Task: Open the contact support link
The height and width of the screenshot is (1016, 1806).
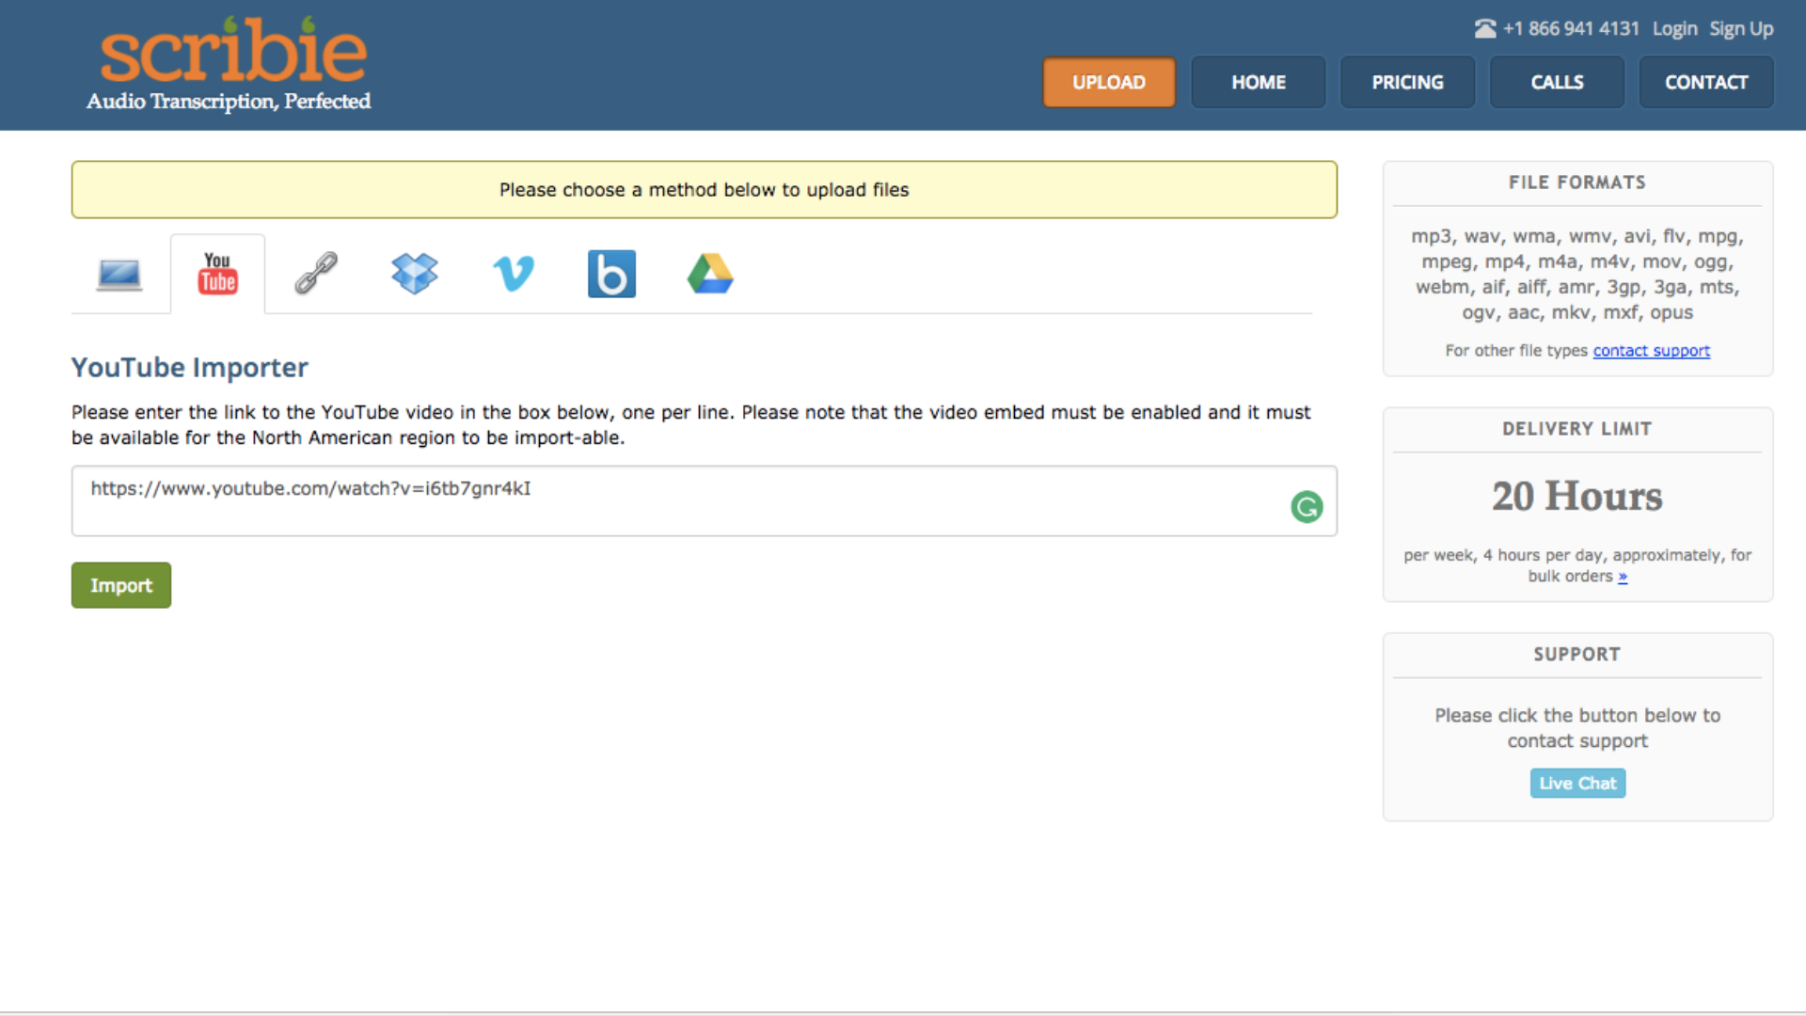Action: tap(1651, 351)
